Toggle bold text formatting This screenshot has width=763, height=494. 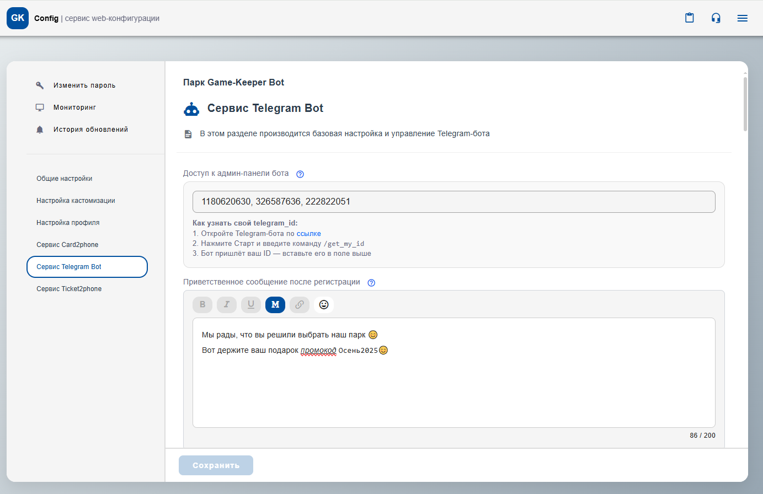(x=202, y=305)
